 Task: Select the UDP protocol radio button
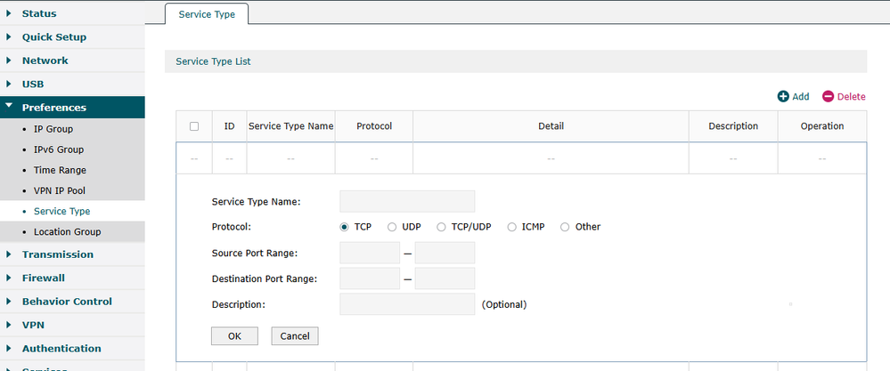coord(393,227)
